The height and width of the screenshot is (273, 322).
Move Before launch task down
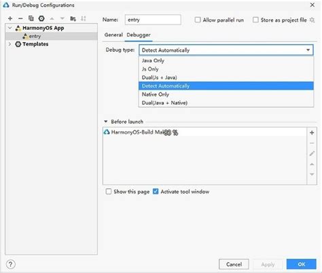click(x=312, y=175)
